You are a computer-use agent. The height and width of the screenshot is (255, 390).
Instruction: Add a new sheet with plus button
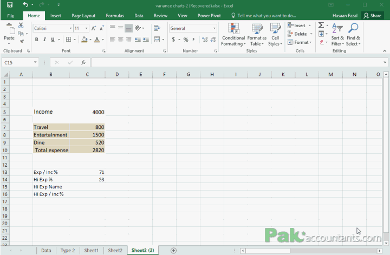(x=174, y=251)
